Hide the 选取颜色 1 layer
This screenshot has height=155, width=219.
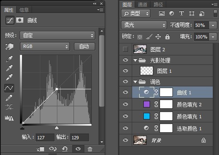click(125, 128)
